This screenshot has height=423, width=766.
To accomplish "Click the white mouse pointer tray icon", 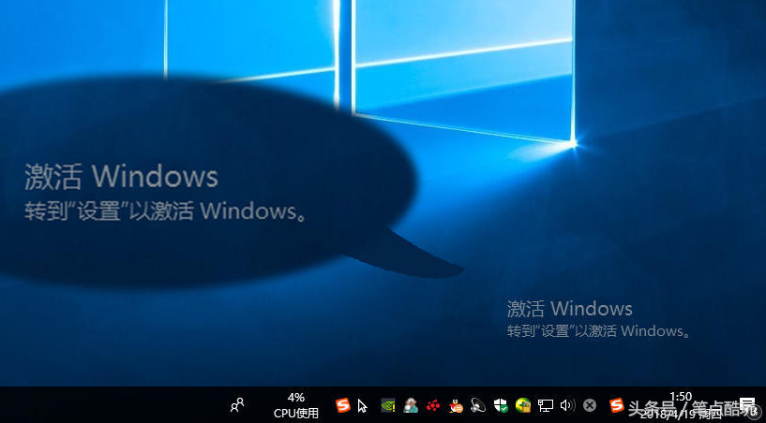I will click(363, 405).
